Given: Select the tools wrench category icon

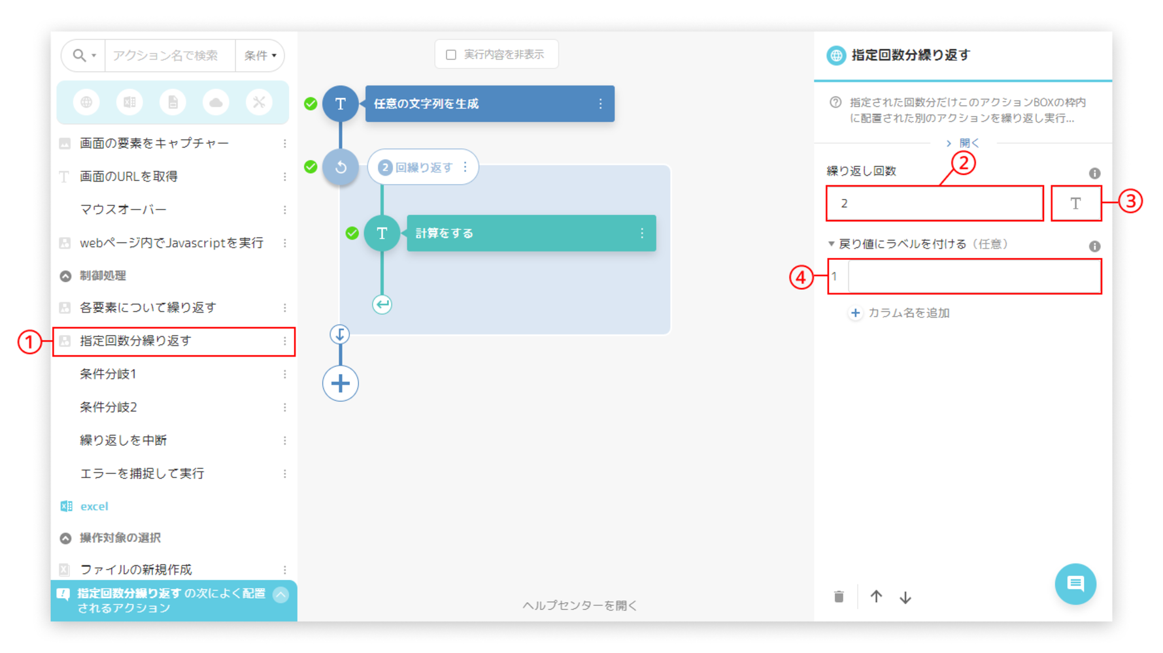Looking at the screenshot, I should tap(259, 103).
